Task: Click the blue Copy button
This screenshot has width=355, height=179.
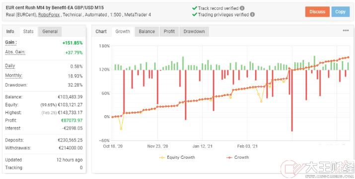Action: [340, 12]
